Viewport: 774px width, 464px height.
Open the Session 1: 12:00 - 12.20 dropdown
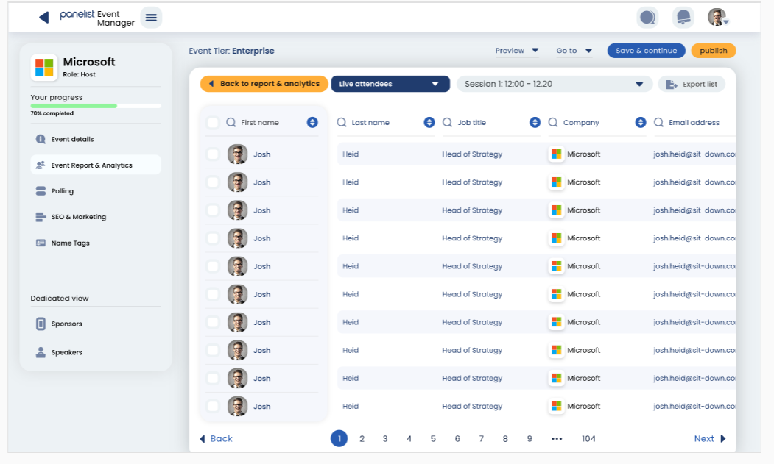(x=555, y=84)
